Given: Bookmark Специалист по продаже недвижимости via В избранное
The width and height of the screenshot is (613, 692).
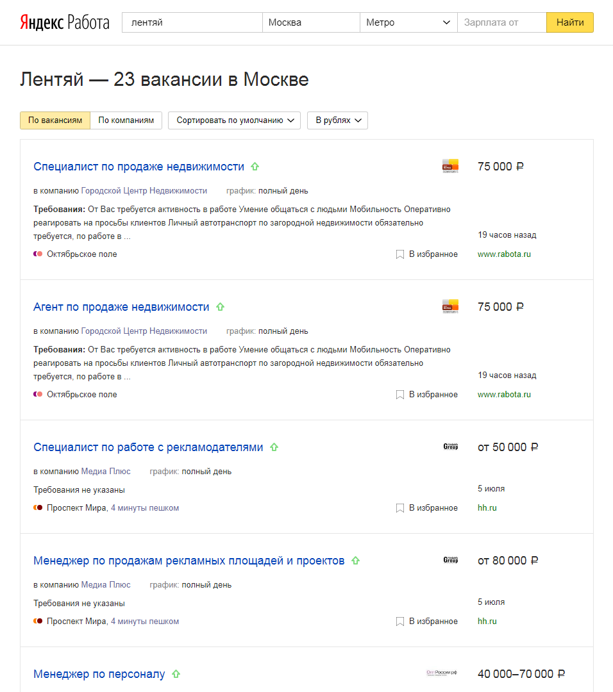Looking at the screenshot, I should point(427,254).
